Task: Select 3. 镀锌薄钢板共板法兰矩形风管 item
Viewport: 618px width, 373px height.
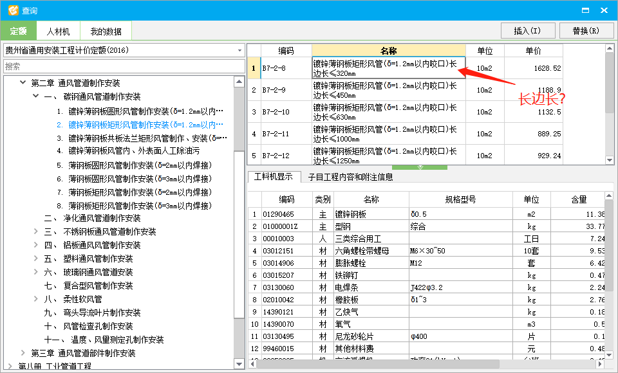Action: [142, 138]
